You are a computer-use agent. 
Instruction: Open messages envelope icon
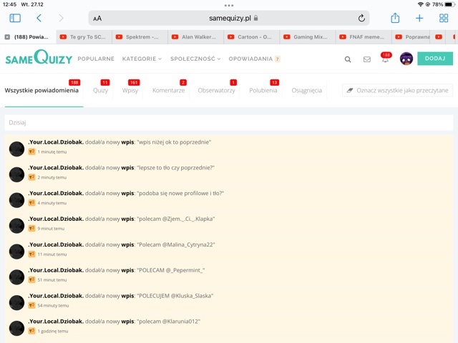pos(367,59)
